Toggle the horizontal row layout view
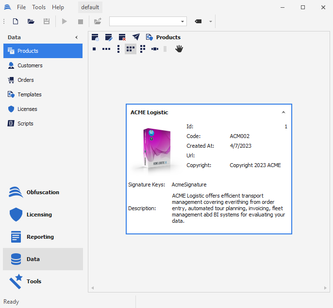Viewport: 333px width, 308px height. (x=106, y=49)
